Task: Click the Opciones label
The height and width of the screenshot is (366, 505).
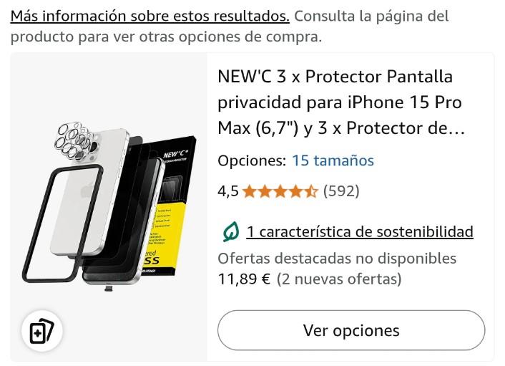Action: pos(252,160)
